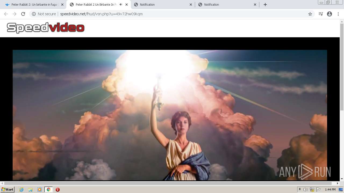The height and width of the screenshot is (193, 344).
Task: Restore down the Chrome window
Action: tap(328, 2)
